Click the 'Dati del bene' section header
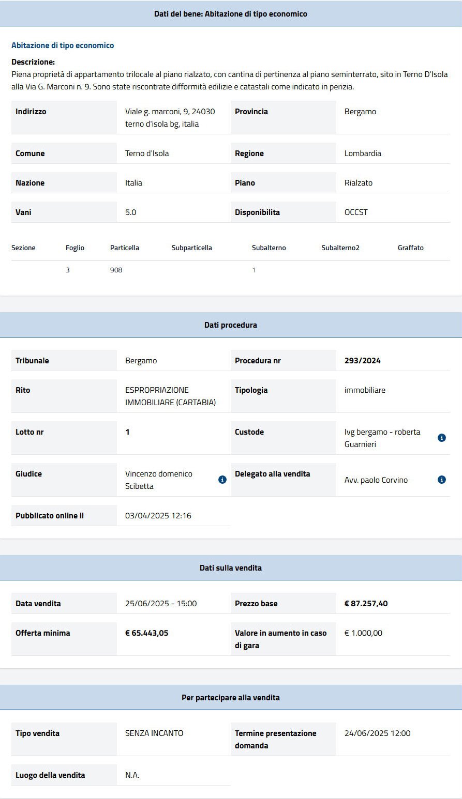This screenshot has width=462, height=799. [231, 13]
